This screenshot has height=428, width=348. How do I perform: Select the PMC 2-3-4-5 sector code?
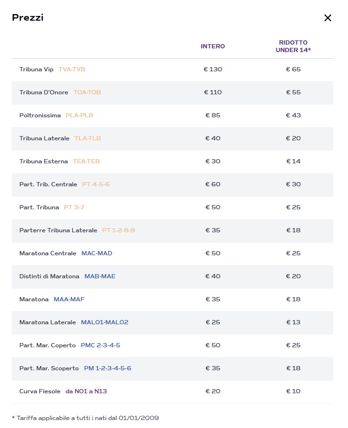pyautogui.click(x=100, y=345)
